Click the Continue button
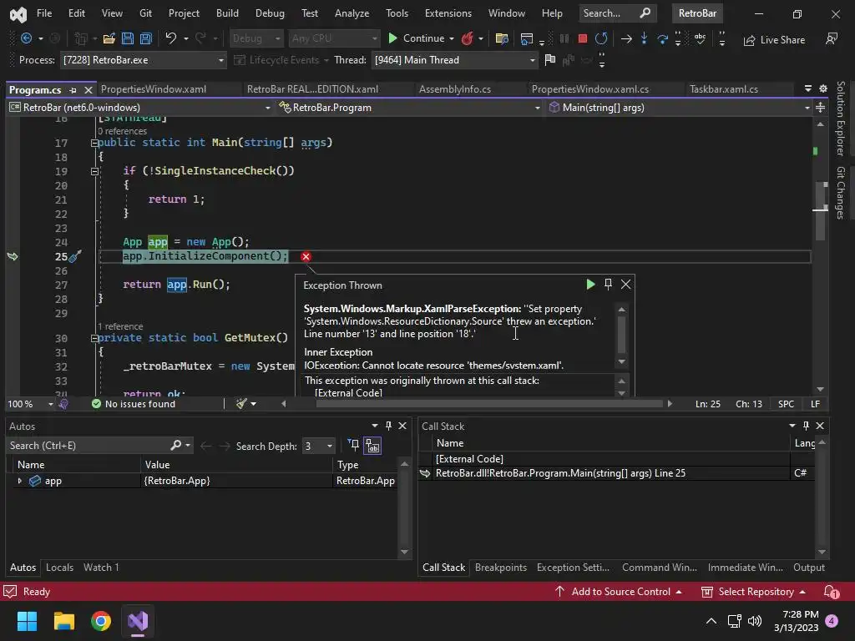 [x=416, y=38]
